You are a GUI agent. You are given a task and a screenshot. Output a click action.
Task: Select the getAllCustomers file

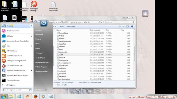pos(65,41)
